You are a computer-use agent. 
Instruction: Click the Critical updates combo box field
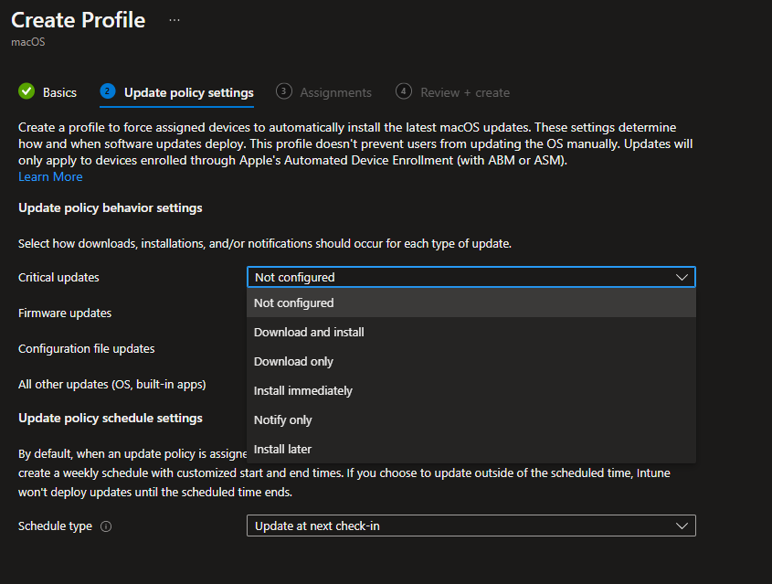pos(457,277)
